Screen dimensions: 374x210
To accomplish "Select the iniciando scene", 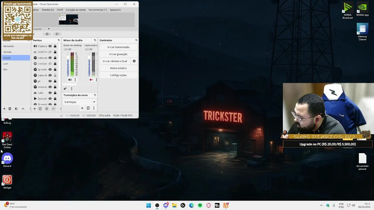I will click(16, 46).
